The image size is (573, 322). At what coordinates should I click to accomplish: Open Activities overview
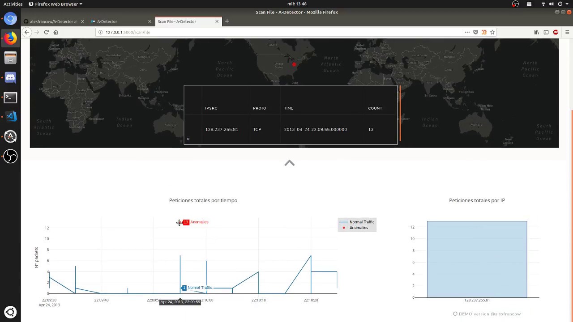pos(13,4)
